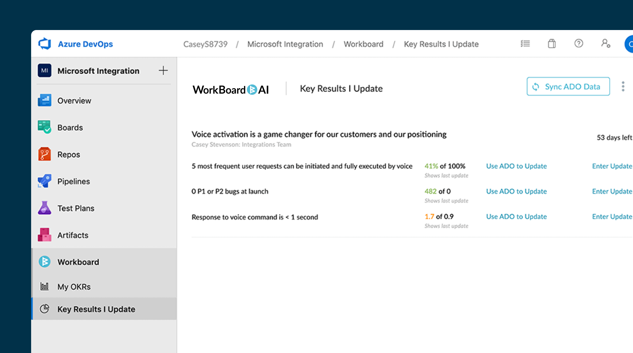Screen dimensions: 633x353
Task: Add a new project using the plus icon
Action: coord(163,70)
